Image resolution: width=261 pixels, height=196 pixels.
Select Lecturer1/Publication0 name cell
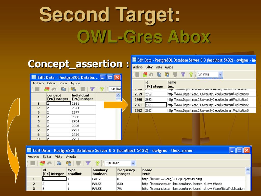(x=211, y=111)
